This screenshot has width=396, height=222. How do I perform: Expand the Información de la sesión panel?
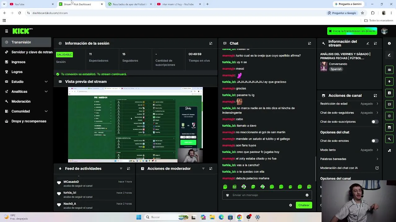[211, 43]
